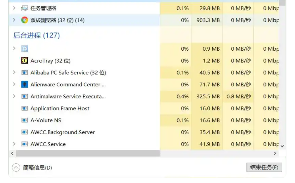This screenshot has width=295, height=183.
Task: Select the AWCC.Background.Server process name
Action: pos(63,132)
